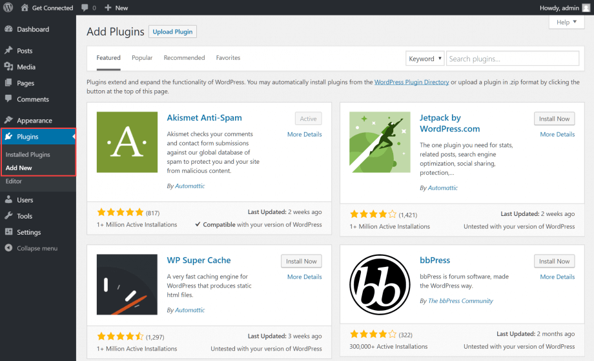Click the Appearance brush icon
594x361 pixels.
tap(8, 120)
